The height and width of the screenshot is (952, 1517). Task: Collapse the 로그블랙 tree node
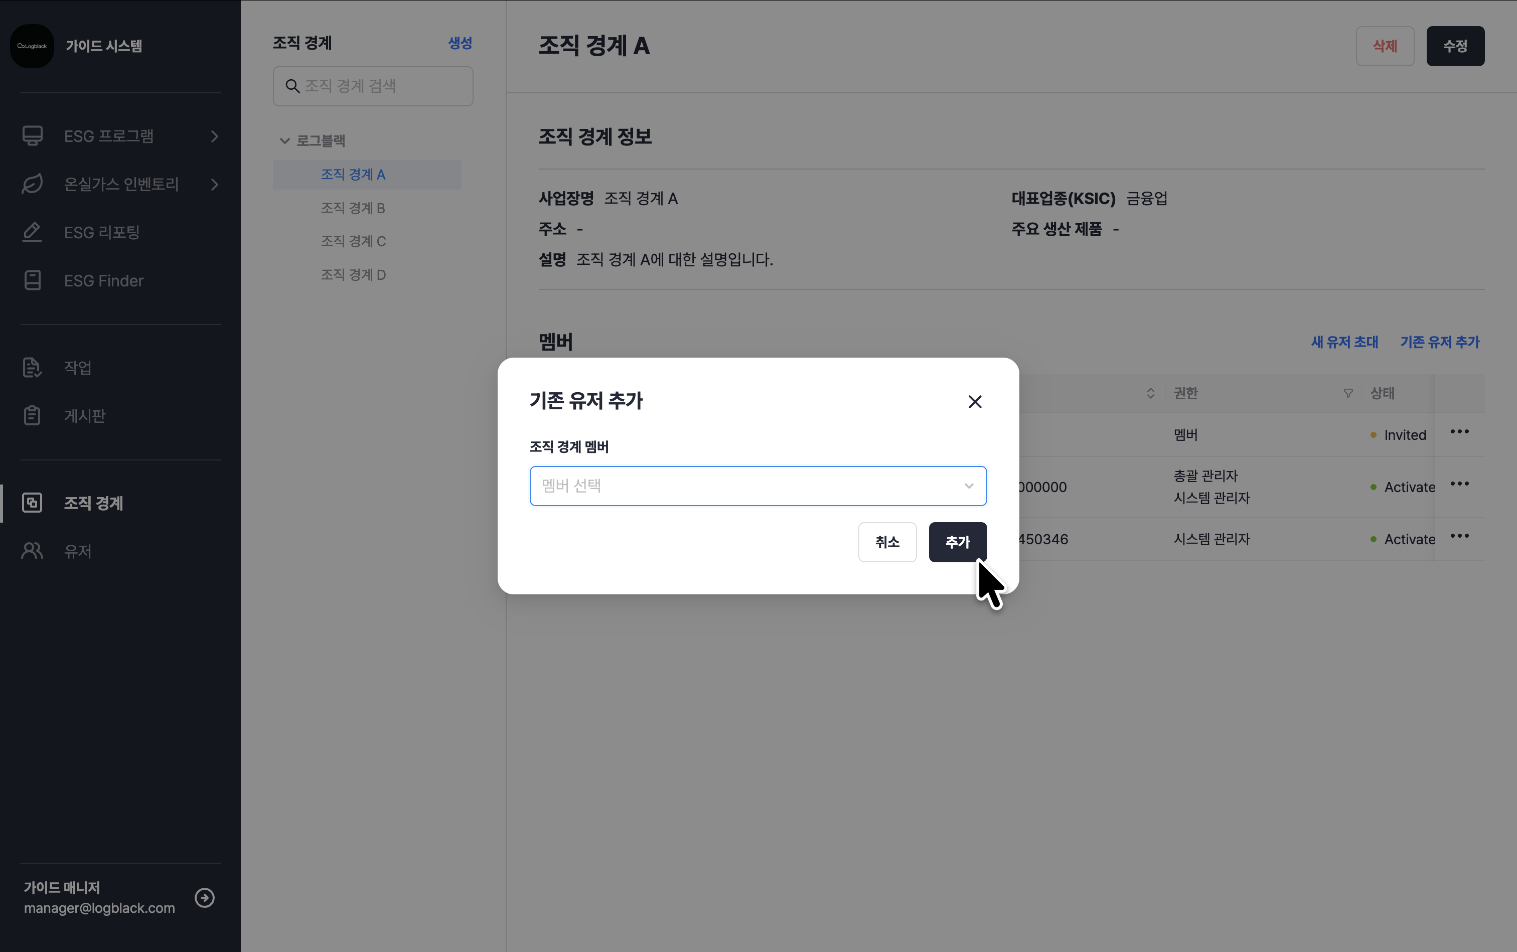284,141
